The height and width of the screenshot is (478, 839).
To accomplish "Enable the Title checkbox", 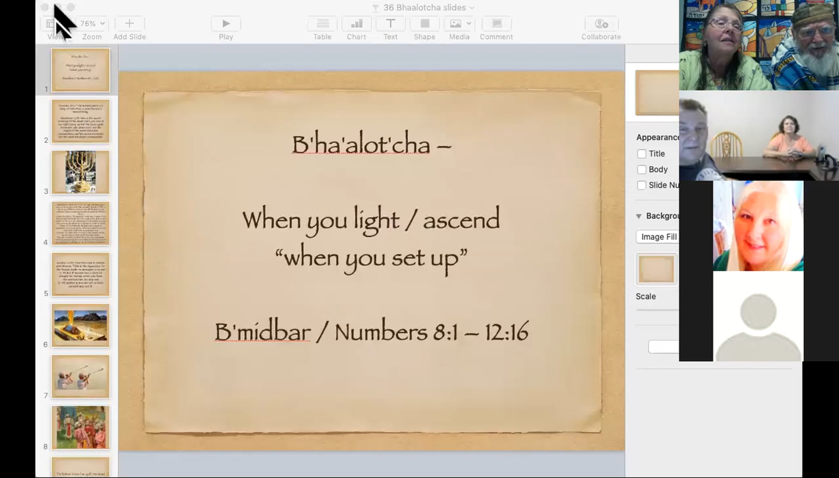I will point(641,154).
